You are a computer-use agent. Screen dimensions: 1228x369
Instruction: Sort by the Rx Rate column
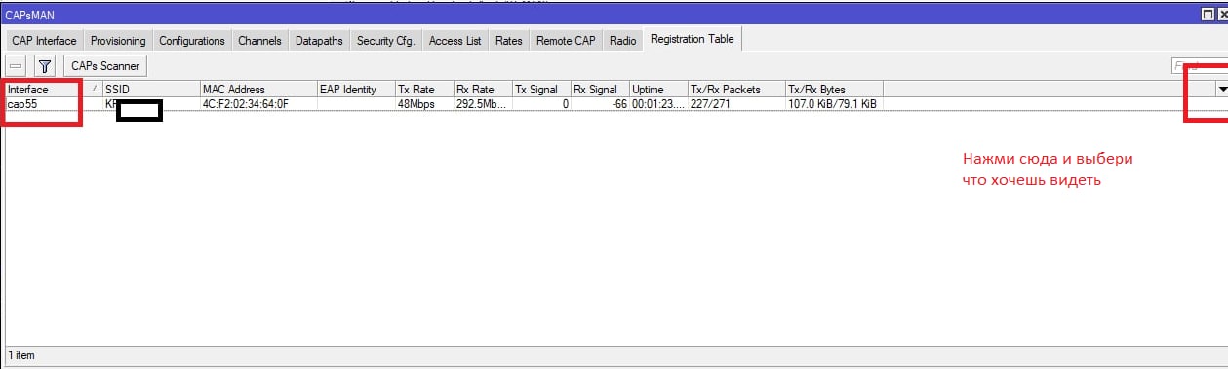[482, 90]
